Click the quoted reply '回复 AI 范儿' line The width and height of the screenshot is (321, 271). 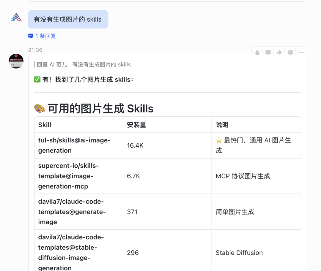[x=82, y=65]
